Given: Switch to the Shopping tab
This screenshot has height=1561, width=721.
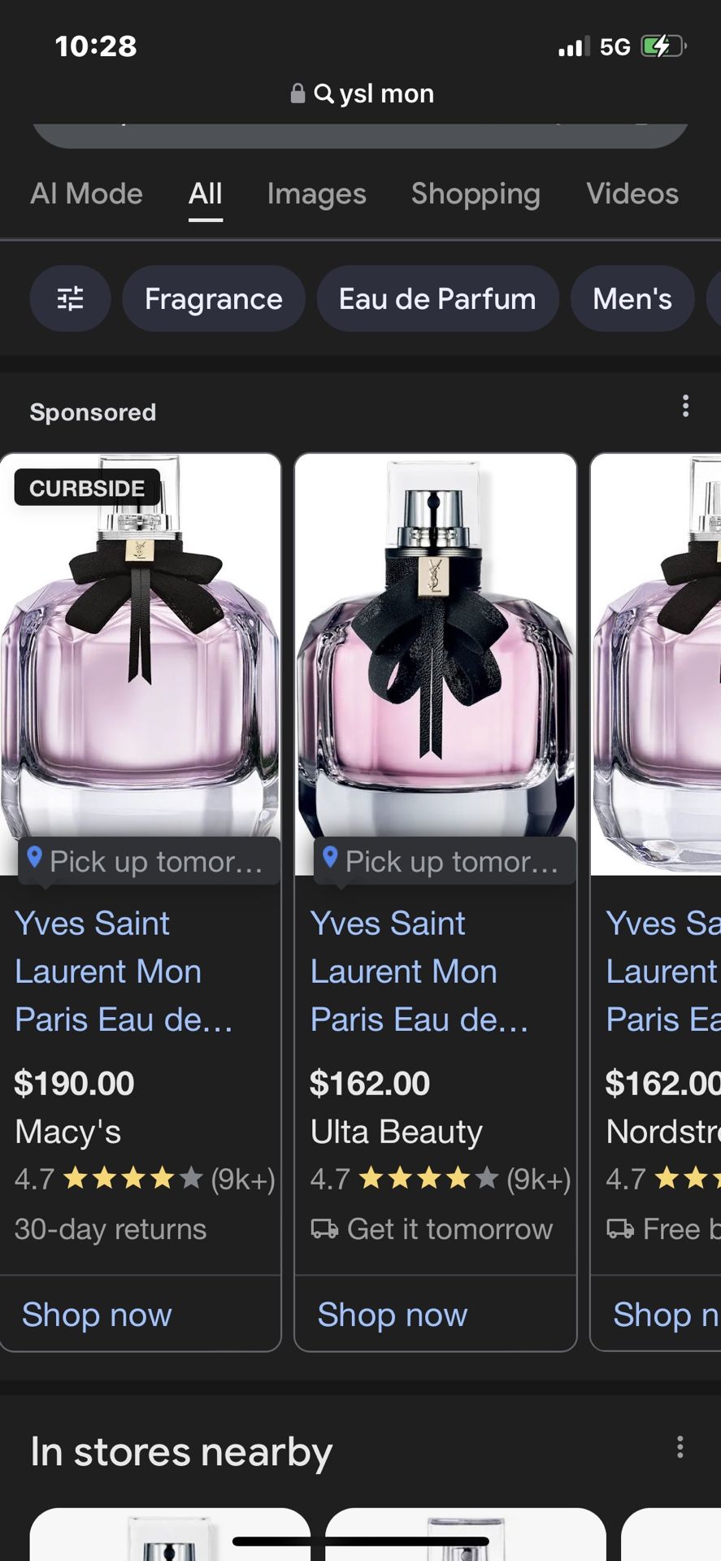Looking at the screenshot, I should [x=476, y=193].
